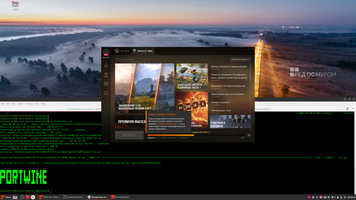Launch Yandex Browser from the taskbar
This screenshot has width=356, height=200.
tap(33, 197)
